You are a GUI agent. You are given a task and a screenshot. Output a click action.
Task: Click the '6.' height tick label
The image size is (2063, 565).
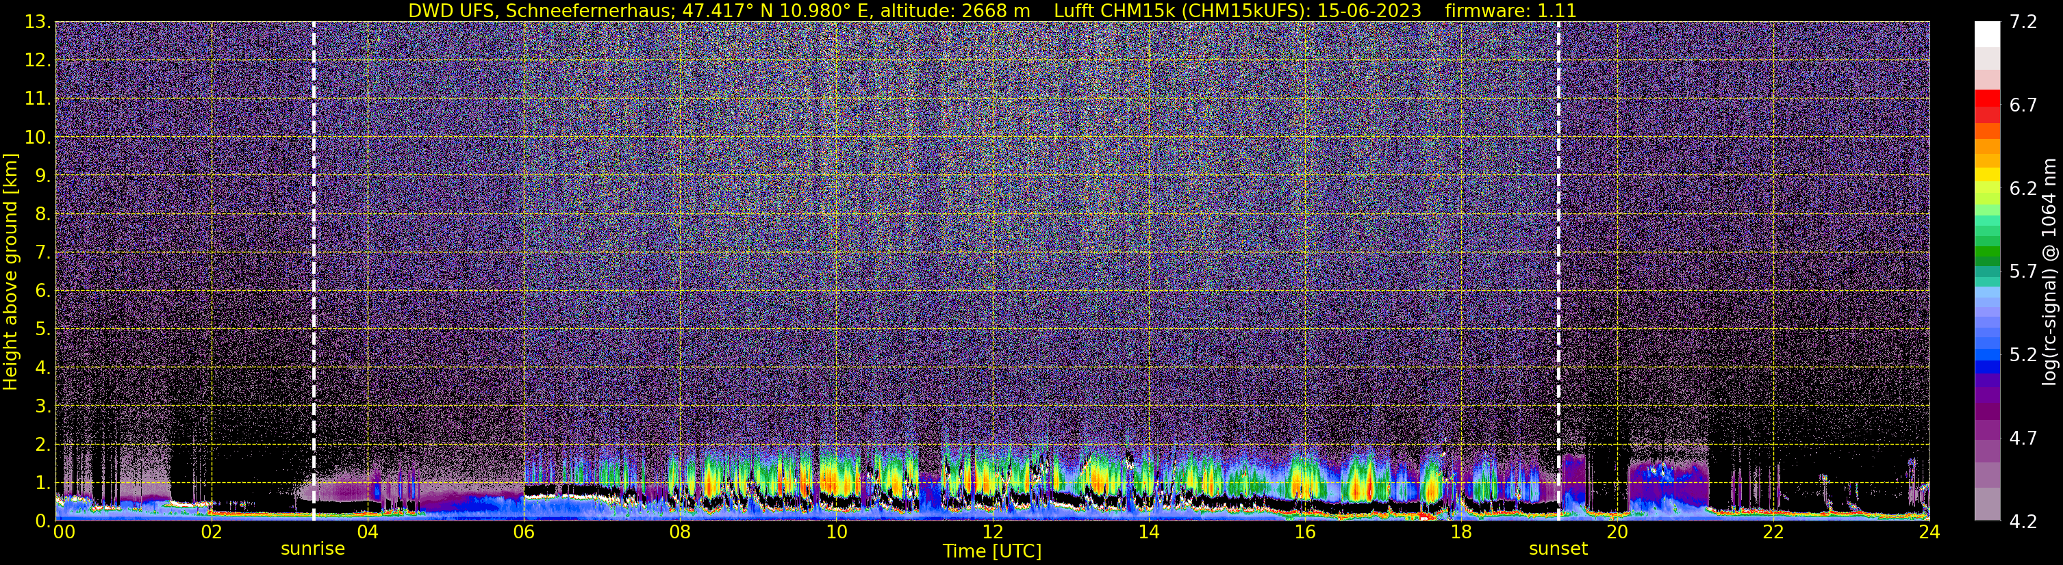click(42, 291)
